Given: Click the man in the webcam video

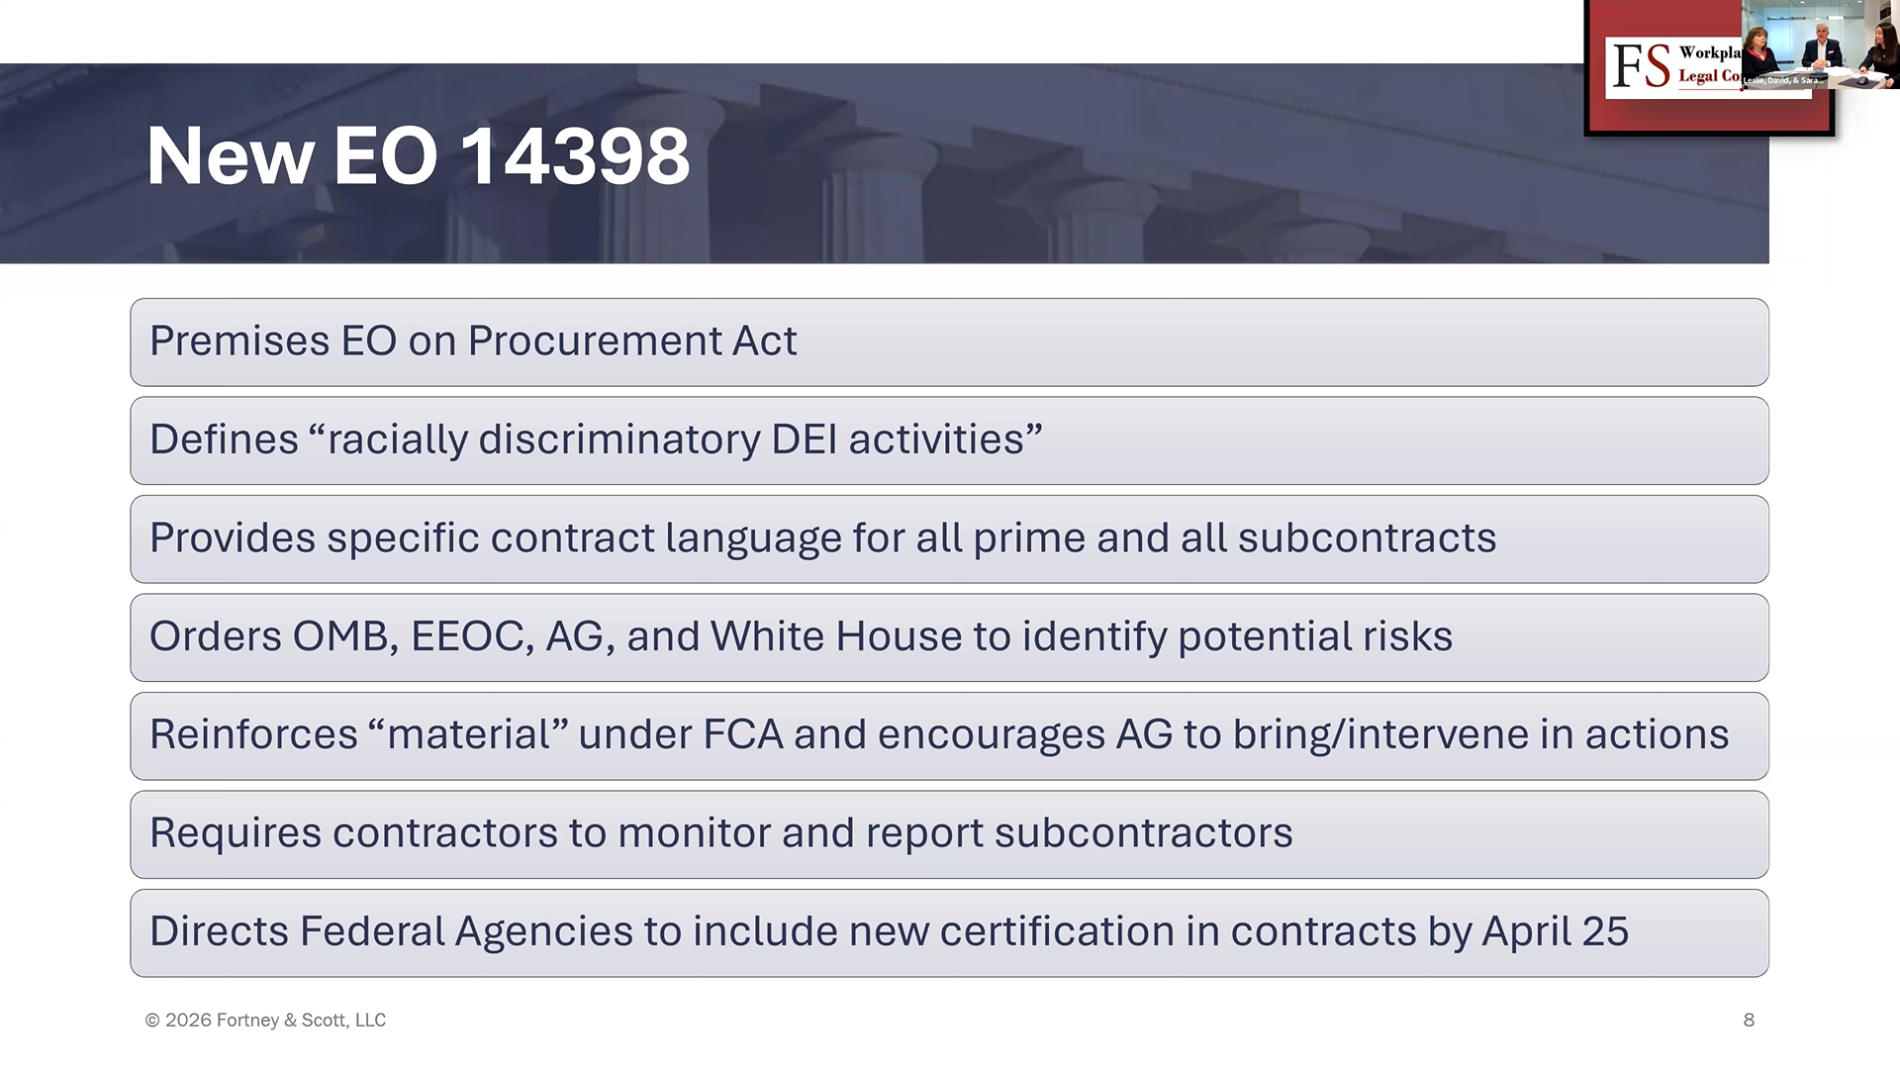Looking at the screenshot, I should click(x=1821, y=46).
